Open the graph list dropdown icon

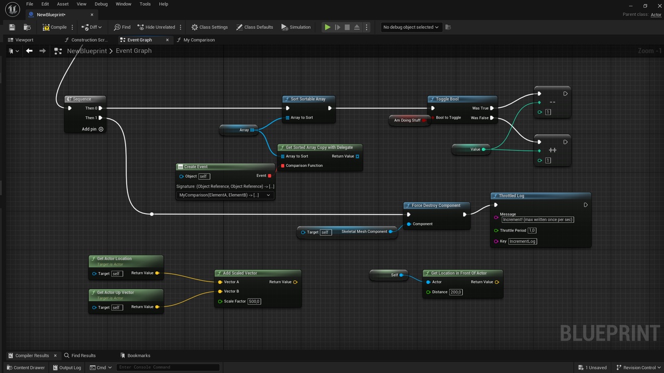click(x=14, y=51)
